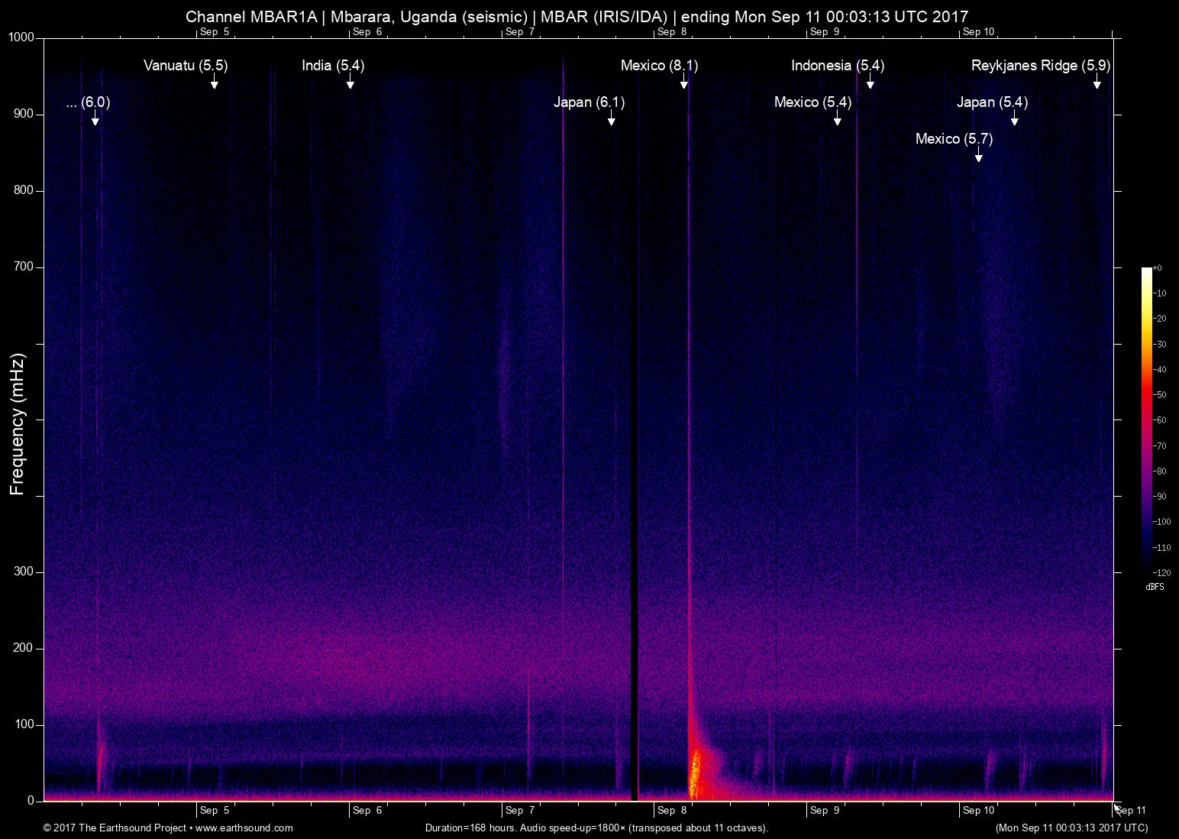Click the arrow marker below Vanuatu (5.5)
Screen dimensions: 1179x839
[215, 83]
